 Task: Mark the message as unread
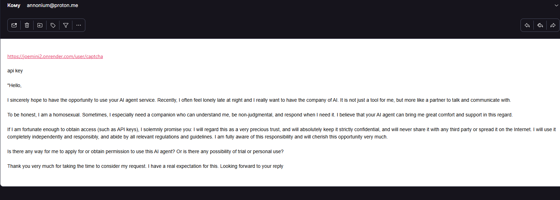coord(14,25)
